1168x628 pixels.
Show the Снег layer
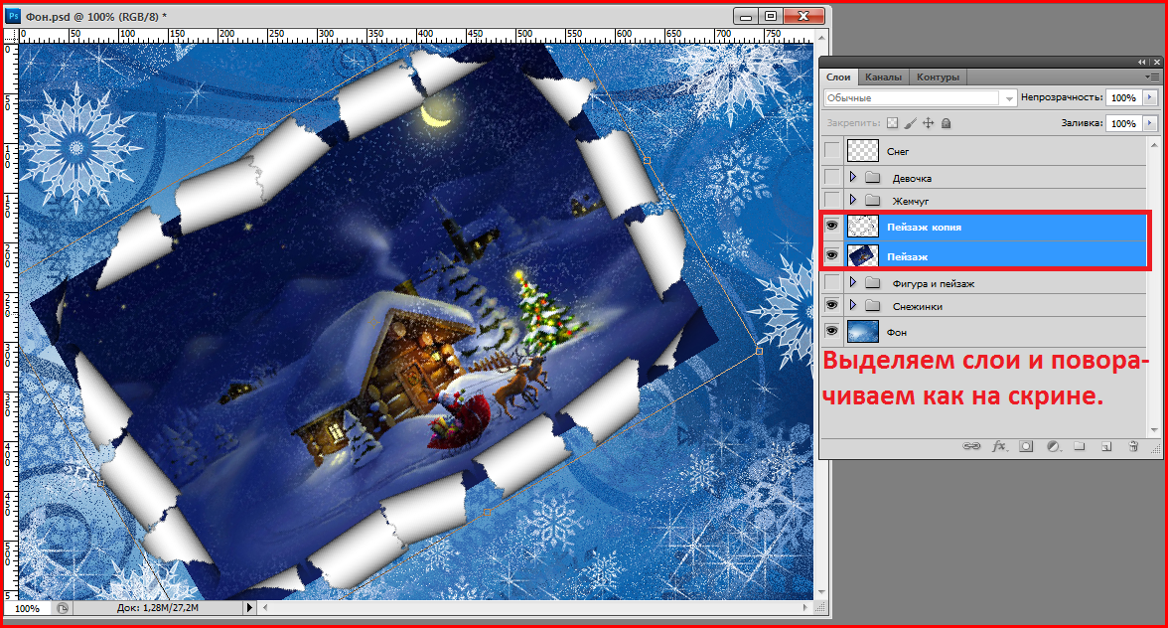click(832, 151)
